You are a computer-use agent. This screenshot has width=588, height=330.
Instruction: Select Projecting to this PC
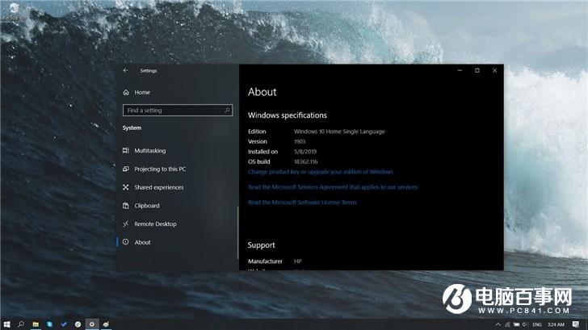coord(160,169)
